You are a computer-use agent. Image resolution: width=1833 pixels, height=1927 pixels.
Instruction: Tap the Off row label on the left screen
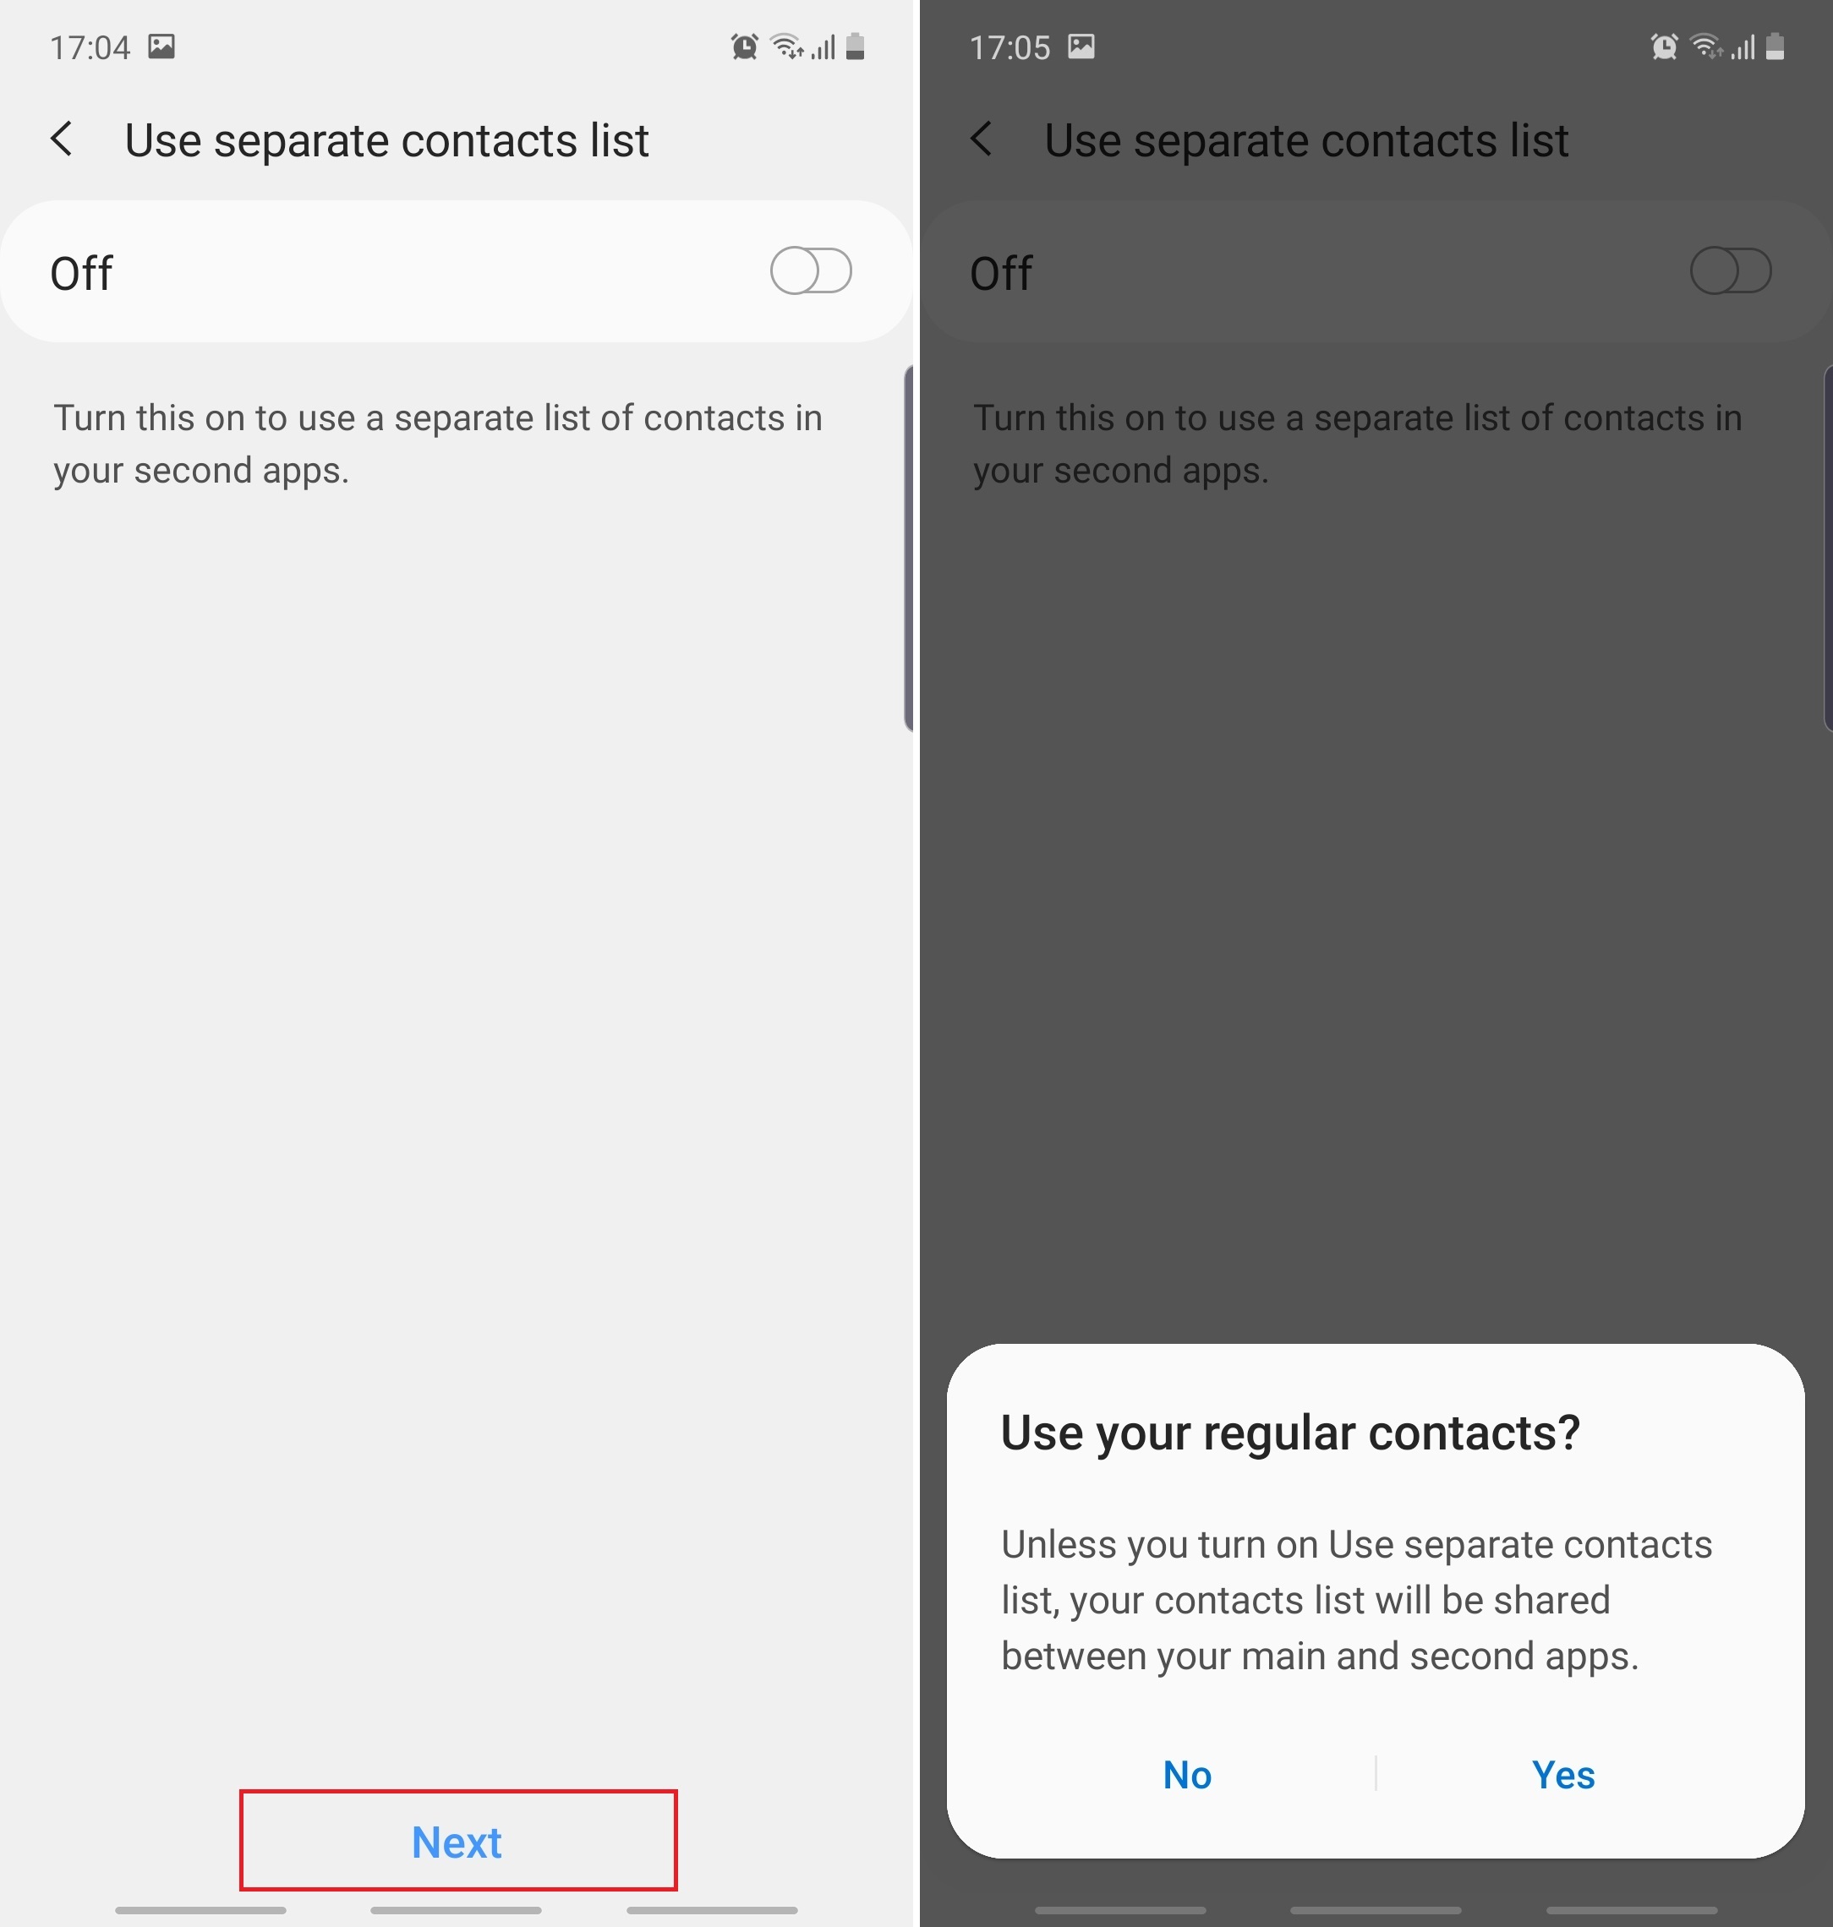[81, 272]
